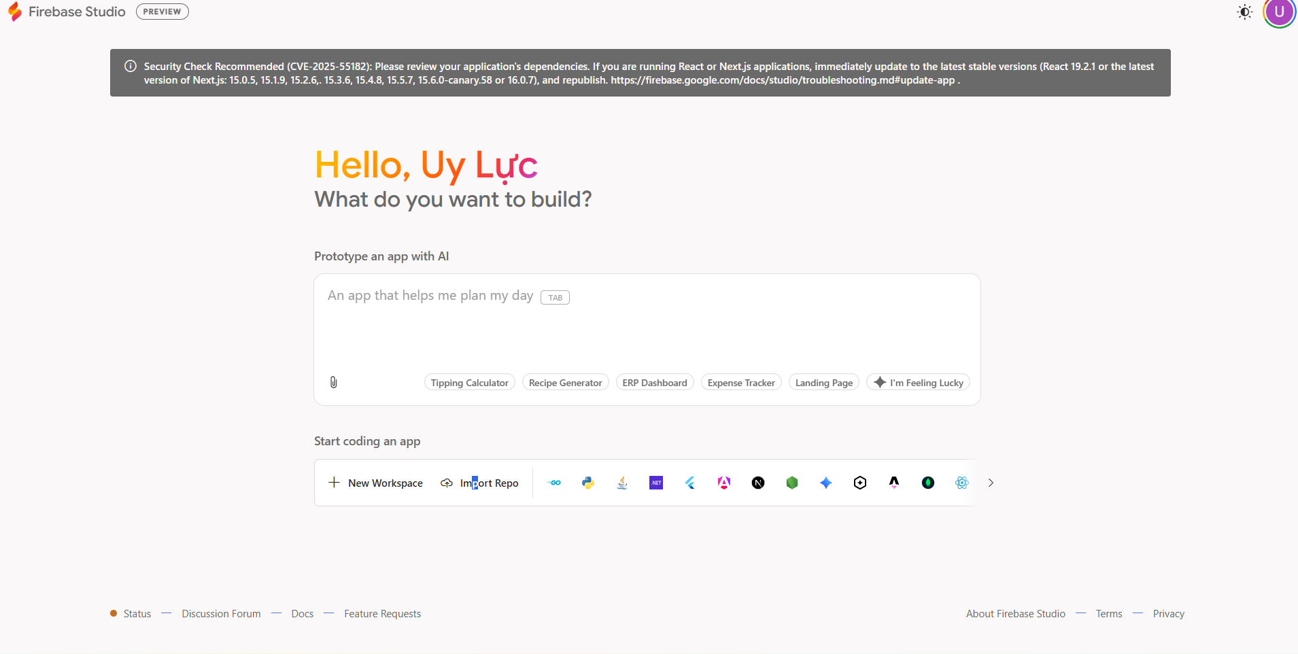Choose the Angular template icon
The image size is (1298, 654).
click(x=724, y=483)
